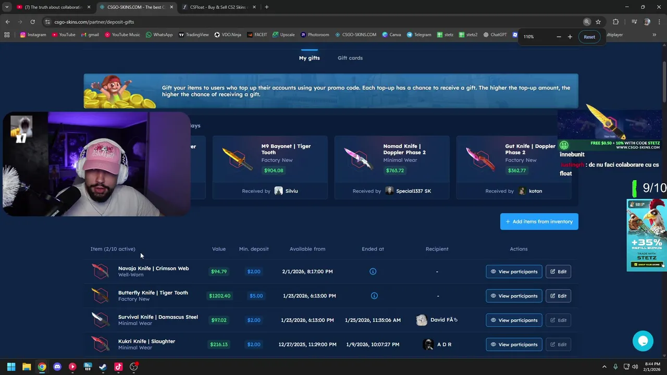Viewport: 667px width, 375px height.
Task: Open the Kukri Knife Slaughter thumbnail
Action: coord(100,344)
